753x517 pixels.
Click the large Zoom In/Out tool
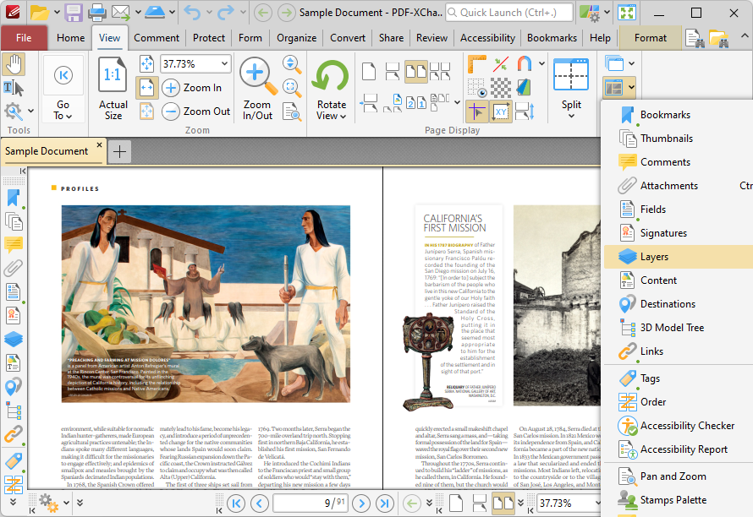click(x=257, y=88)
